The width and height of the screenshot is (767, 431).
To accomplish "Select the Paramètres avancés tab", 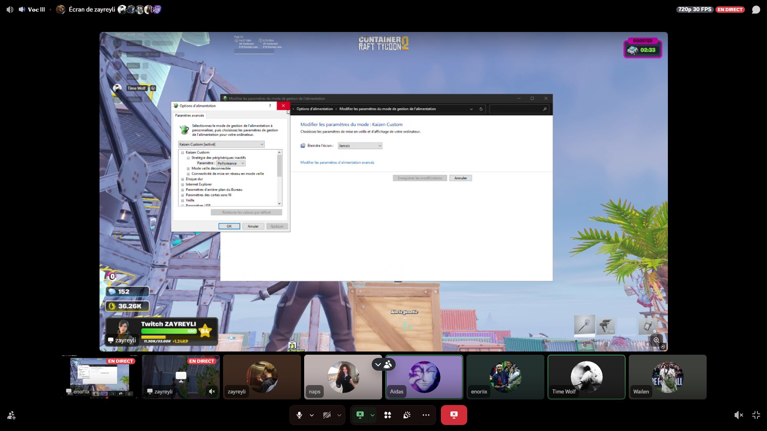I will click(189, 115).
